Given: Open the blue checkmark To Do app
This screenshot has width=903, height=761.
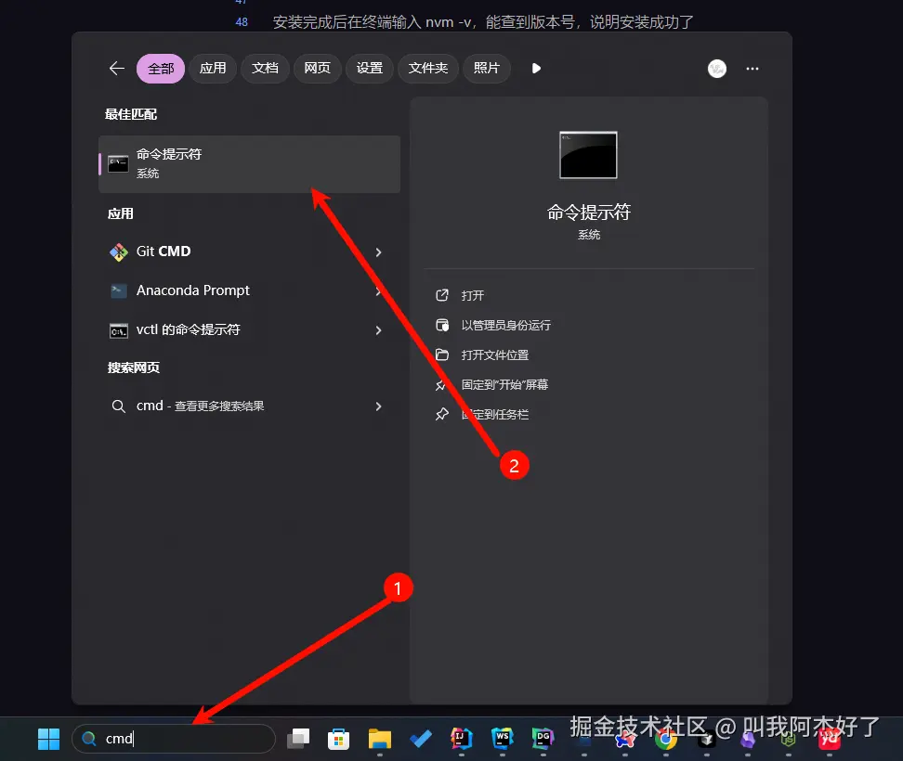Looking at the screenshot, I should tap(421, 739).
